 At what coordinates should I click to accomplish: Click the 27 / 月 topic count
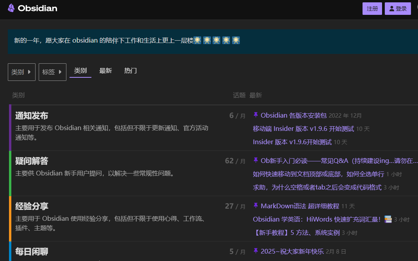[x=235, y=206]
